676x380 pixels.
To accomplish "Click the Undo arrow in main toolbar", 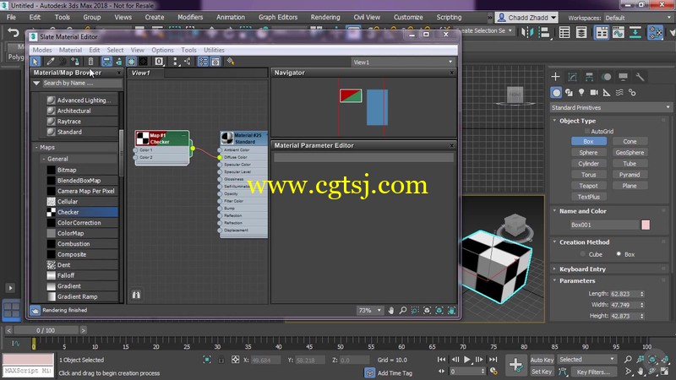I will (14, 33).
